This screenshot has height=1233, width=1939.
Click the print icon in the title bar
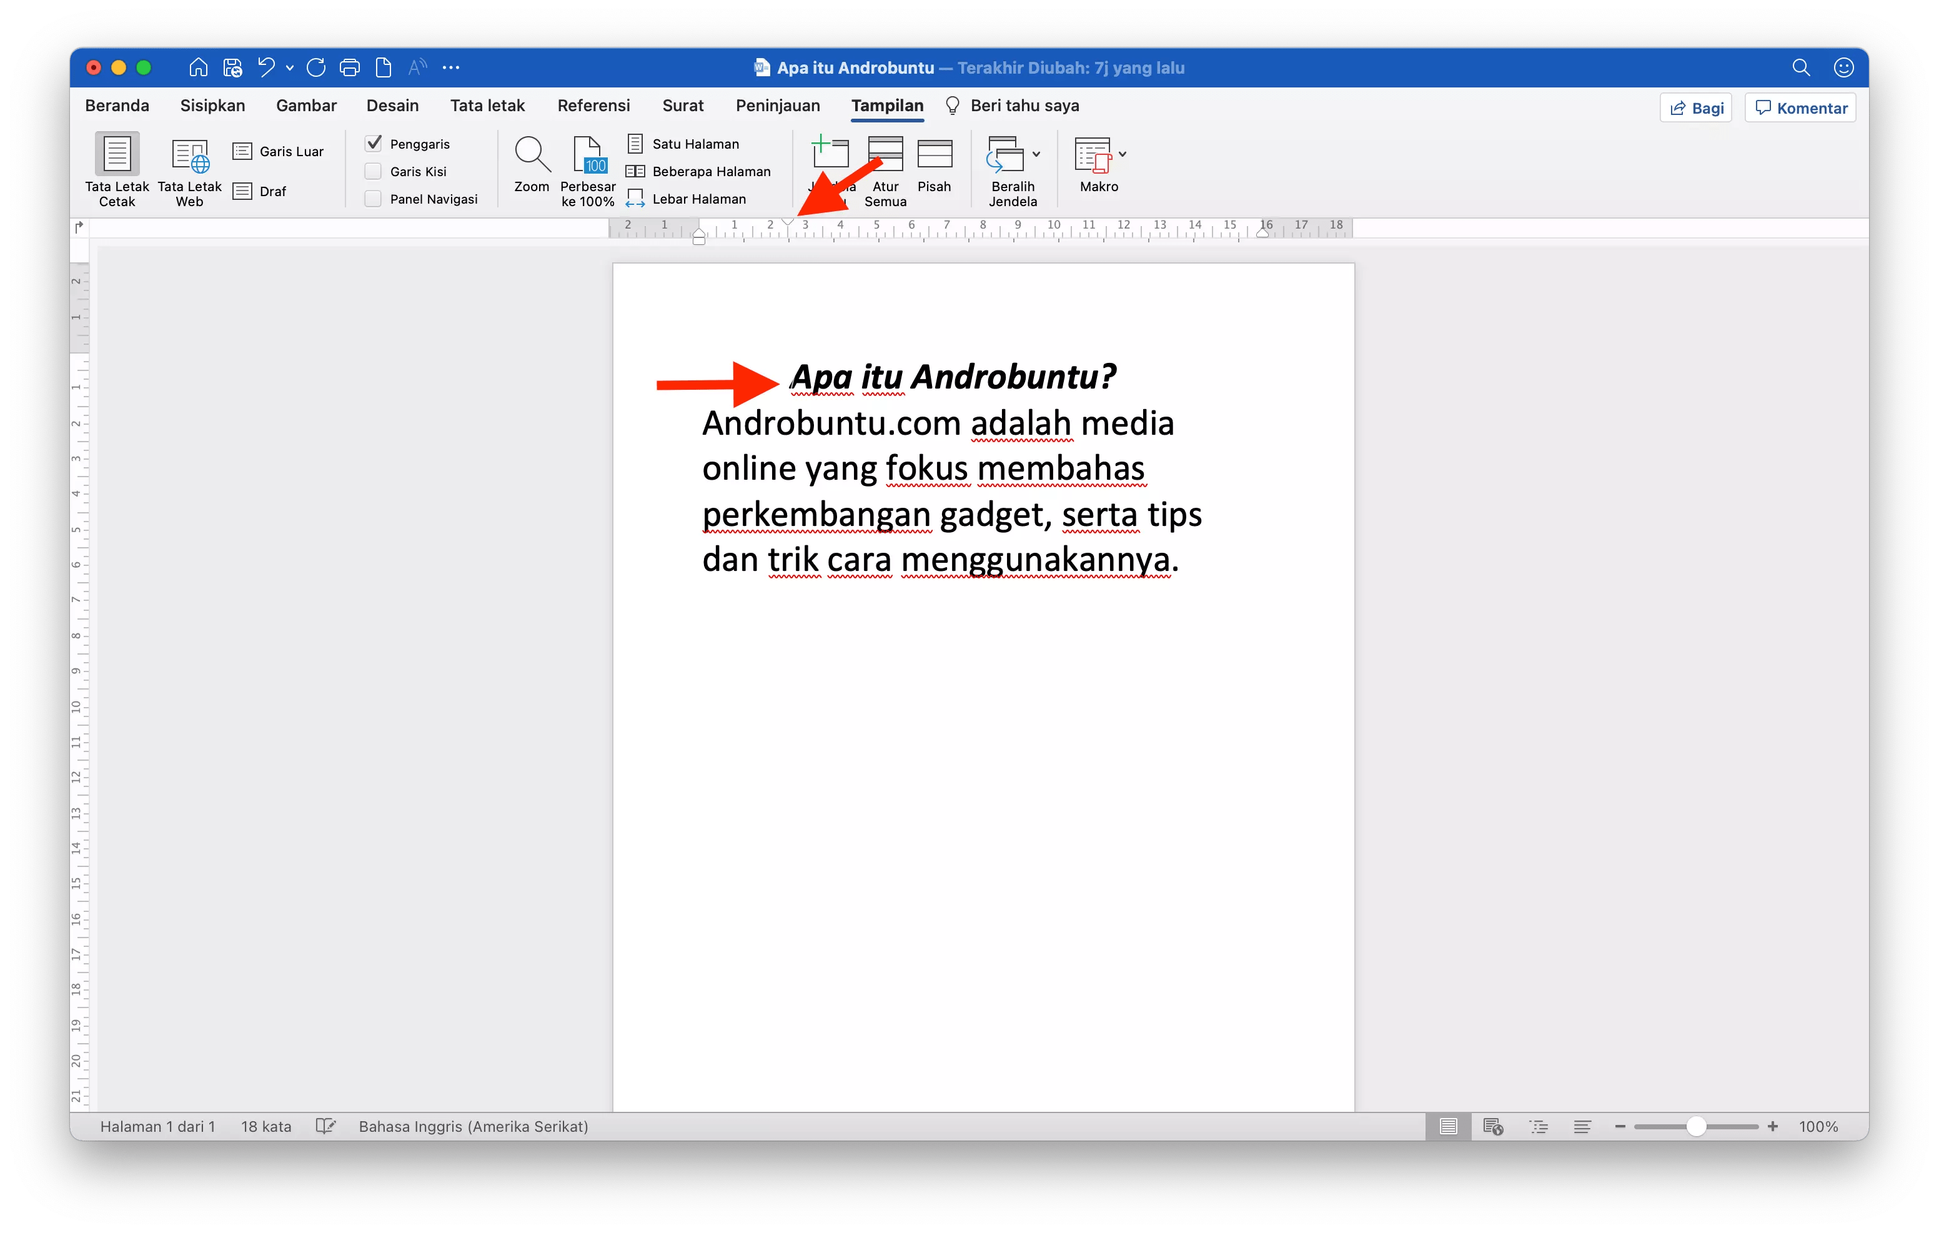[x=349, y=67]
